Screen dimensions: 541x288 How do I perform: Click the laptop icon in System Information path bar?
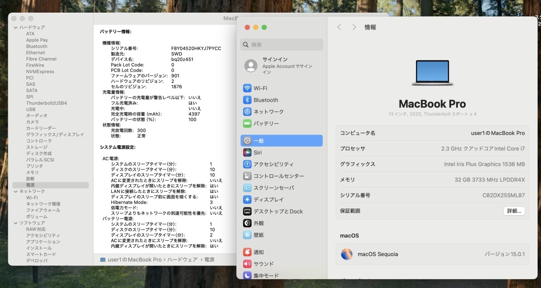coord(103,260)
